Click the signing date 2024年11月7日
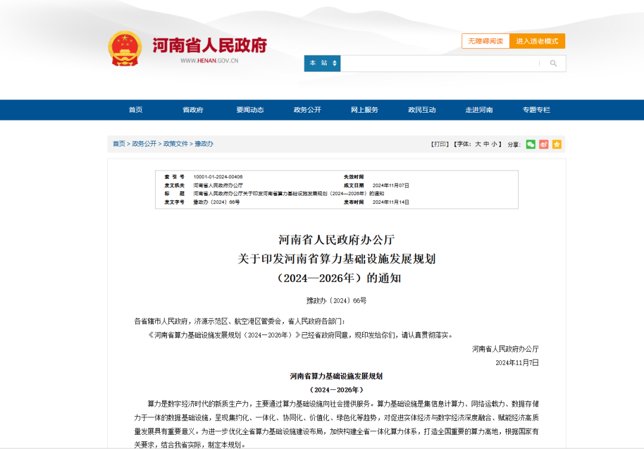 point(517,363)
